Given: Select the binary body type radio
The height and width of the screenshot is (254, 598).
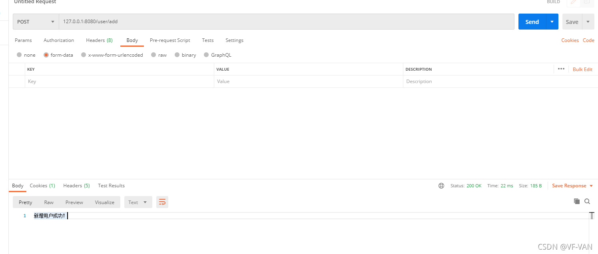Looking at the screenshot, I should (177, 55).
